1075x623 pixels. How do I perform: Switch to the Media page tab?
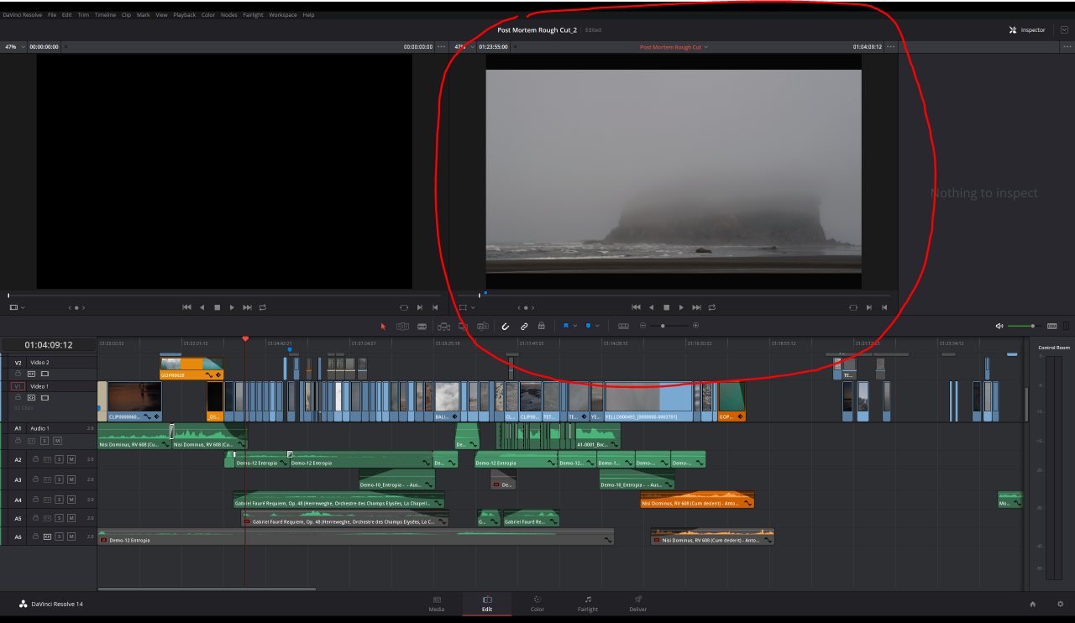pos(437,603)
